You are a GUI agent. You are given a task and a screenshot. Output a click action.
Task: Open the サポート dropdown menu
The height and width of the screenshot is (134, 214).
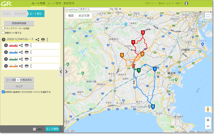[149, 3]
